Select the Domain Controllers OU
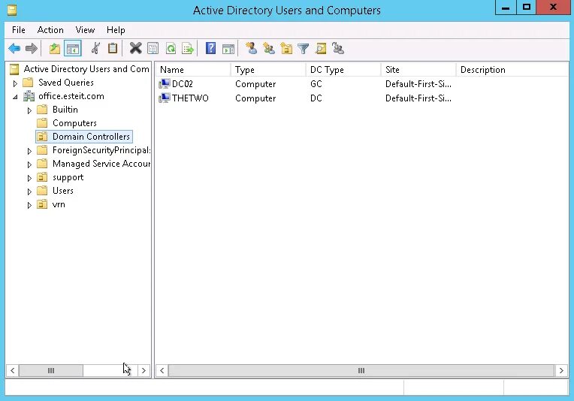This screenshot has height=401, width=574. 91,137
